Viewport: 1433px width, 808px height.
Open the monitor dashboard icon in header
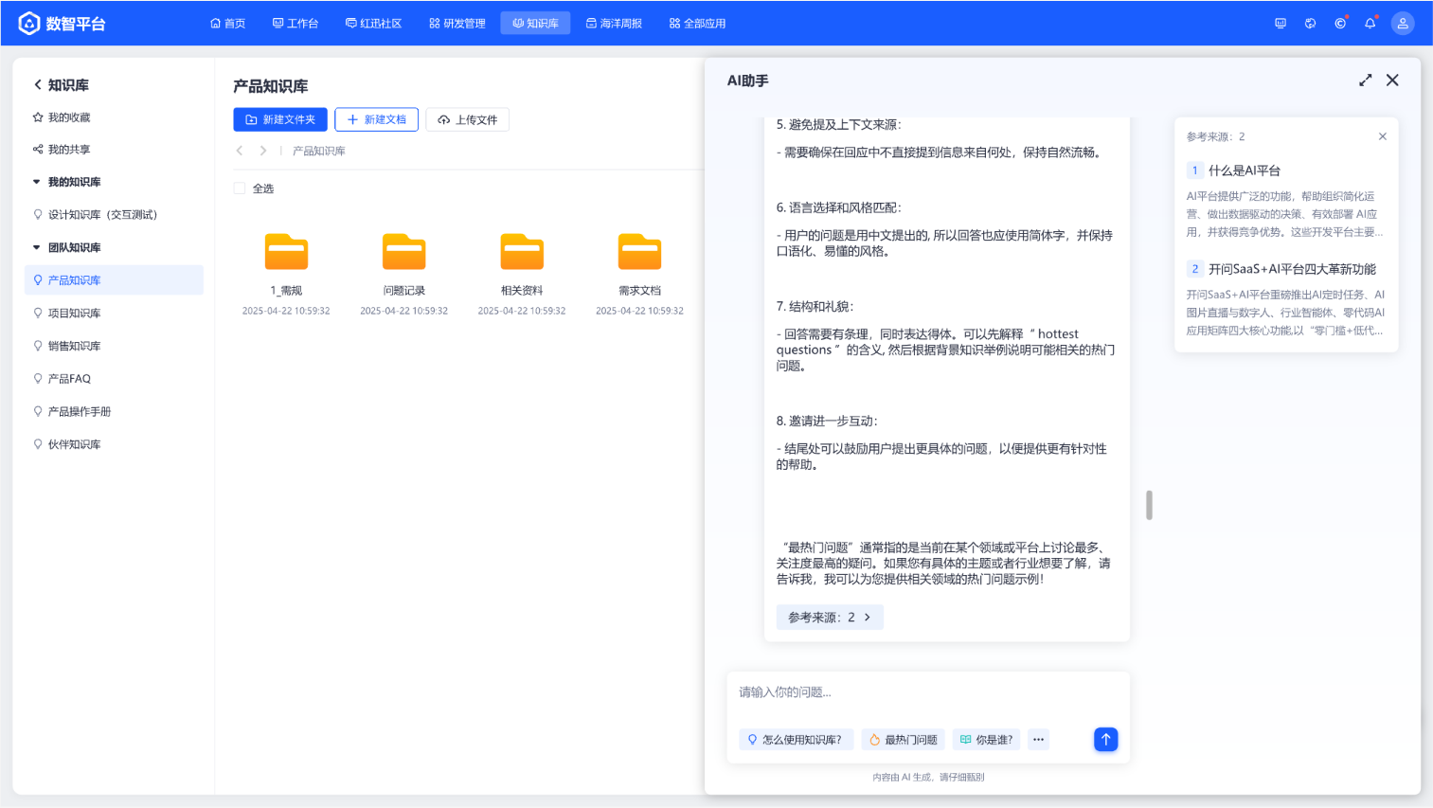1281,24
